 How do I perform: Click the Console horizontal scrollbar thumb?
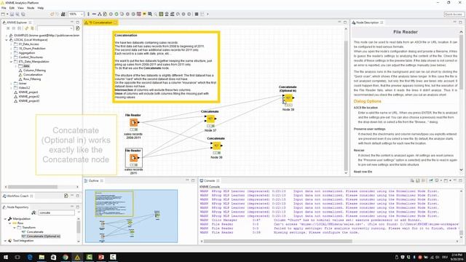click(x=278, y=241)
